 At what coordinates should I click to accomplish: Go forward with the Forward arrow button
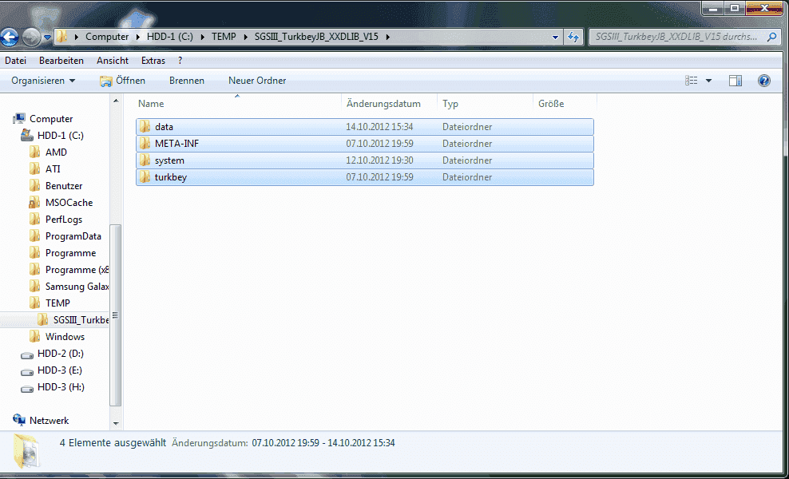31,37
